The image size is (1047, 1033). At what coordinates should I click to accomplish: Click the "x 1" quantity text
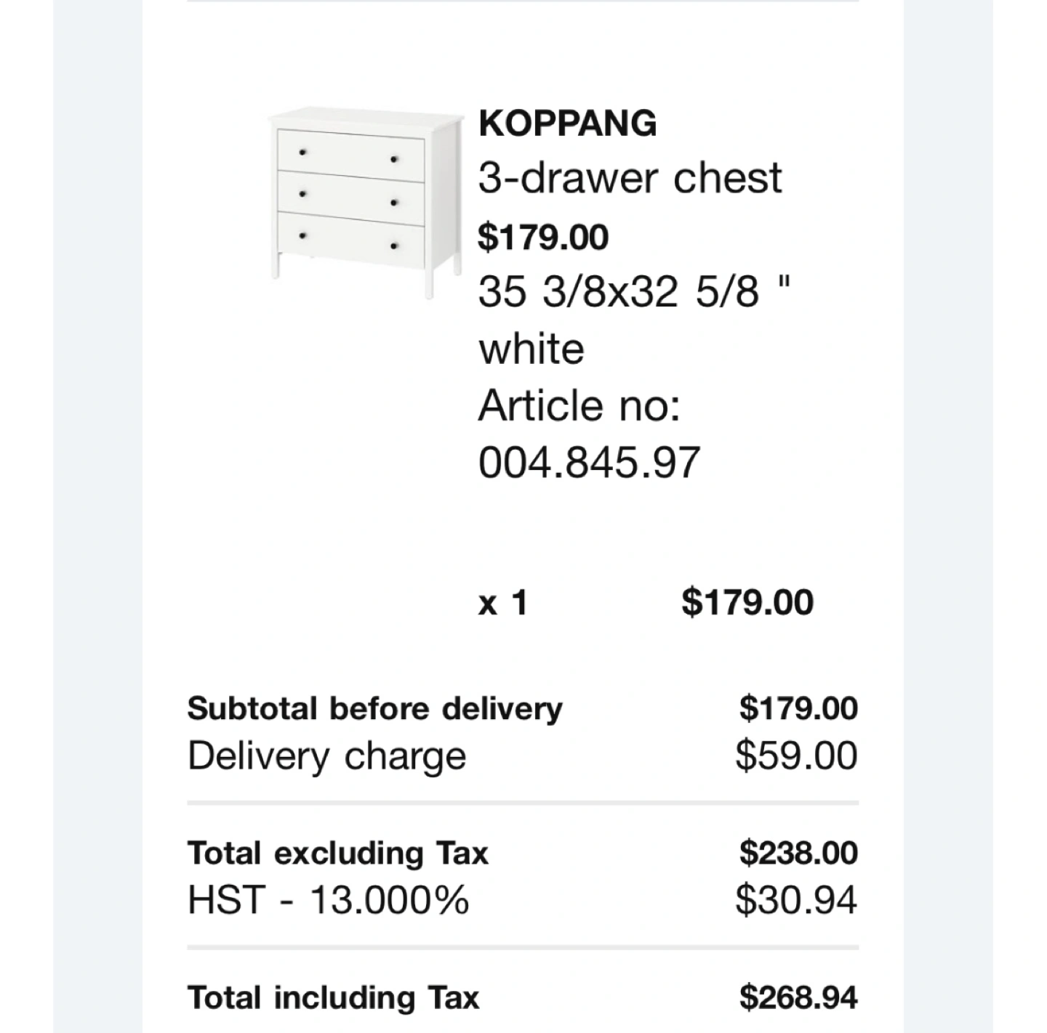tap(502, 603)
